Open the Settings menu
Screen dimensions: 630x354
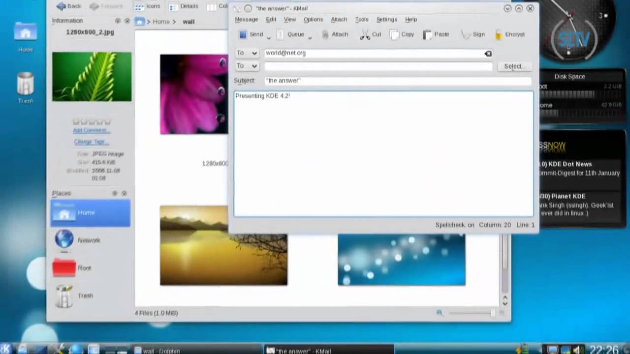387,19
